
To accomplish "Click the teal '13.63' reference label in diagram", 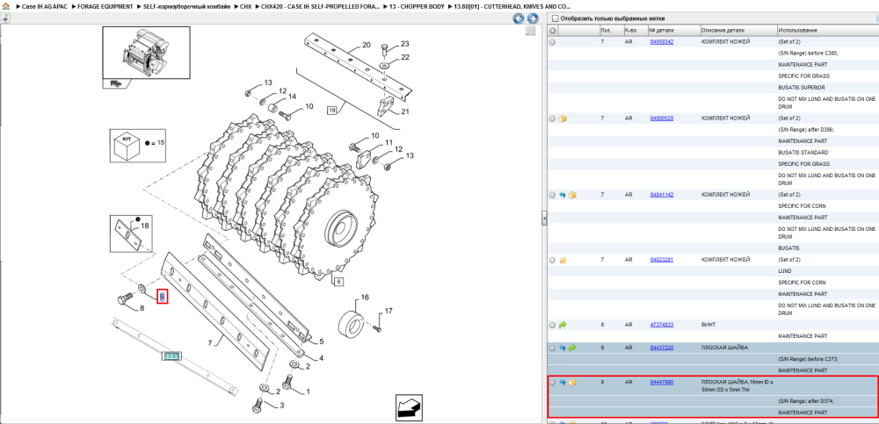I will [x=170, y=356].
